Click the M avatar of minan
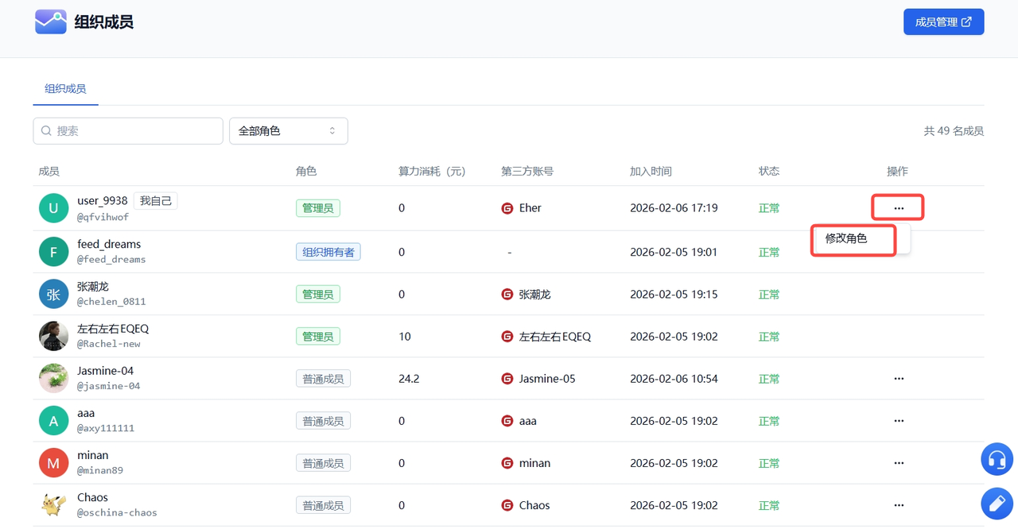The height and width of the screenshot is (529, 1018). [x=53, y=463]
